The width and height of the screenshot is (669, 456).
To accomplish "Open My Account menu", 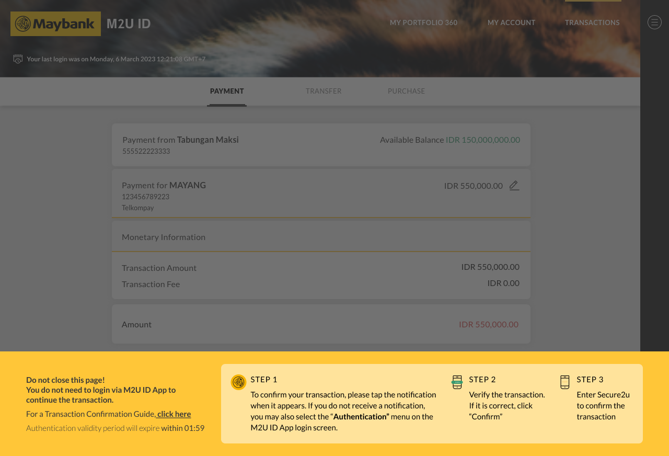I will [x=511, y=22].
